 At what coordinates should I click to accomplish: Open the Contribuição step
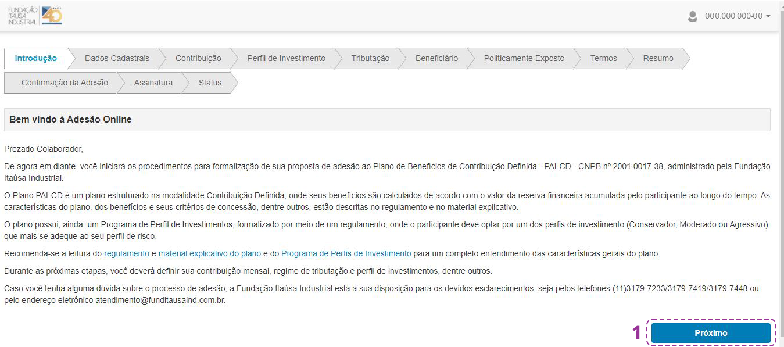198,58
